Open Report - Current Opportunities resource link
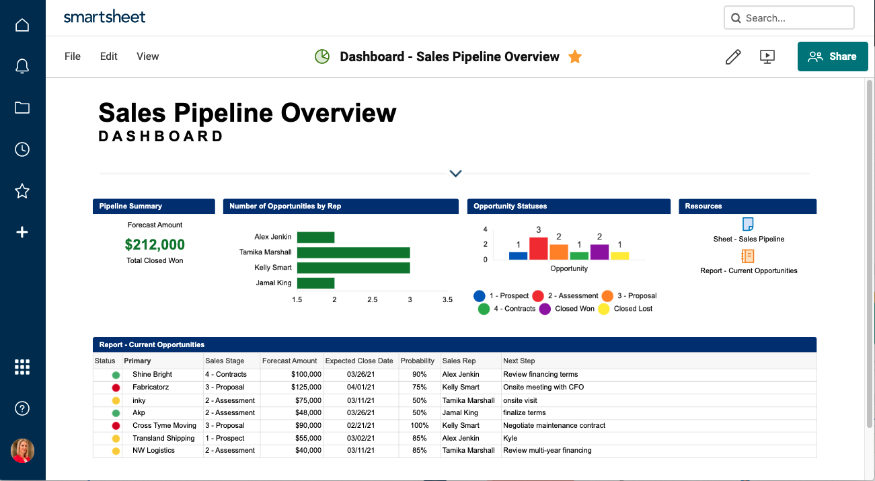The image size is (875, 481). (x=749, y=270)
